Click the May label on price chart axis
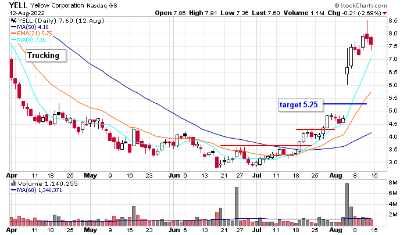This screenshot has height=235, width=407. (90, 176)
